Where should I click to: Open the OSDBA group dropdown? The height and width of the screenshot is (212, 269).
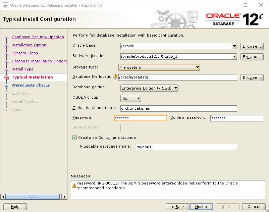[131, 99]
